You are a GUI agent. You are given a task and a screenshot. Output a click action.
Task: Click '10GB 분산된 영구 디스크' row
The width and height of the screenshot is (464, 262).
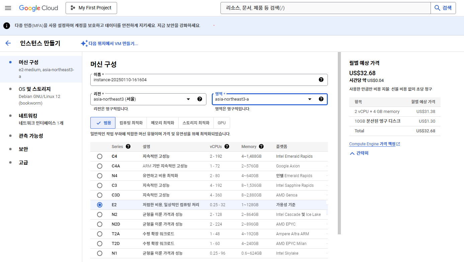click(395, 121)
